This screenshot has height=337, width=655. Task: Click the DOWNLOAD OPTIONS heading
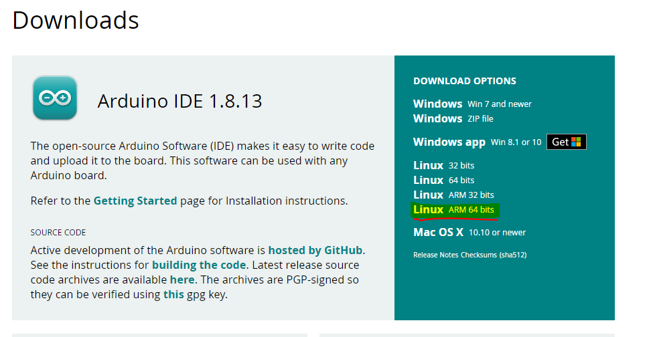465,81
